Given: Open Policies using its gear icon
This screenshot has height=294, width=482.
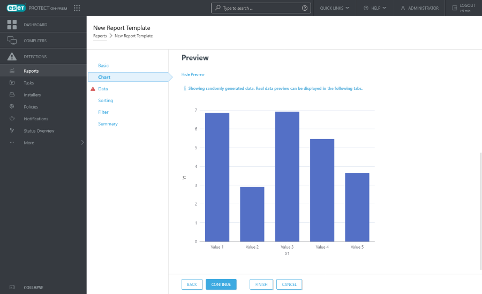Looking at the screenshot, I should pos(12,107).
